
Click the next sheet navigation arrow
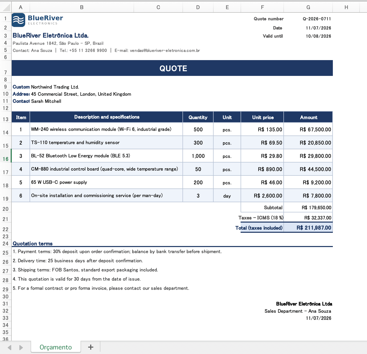point(21,347)
